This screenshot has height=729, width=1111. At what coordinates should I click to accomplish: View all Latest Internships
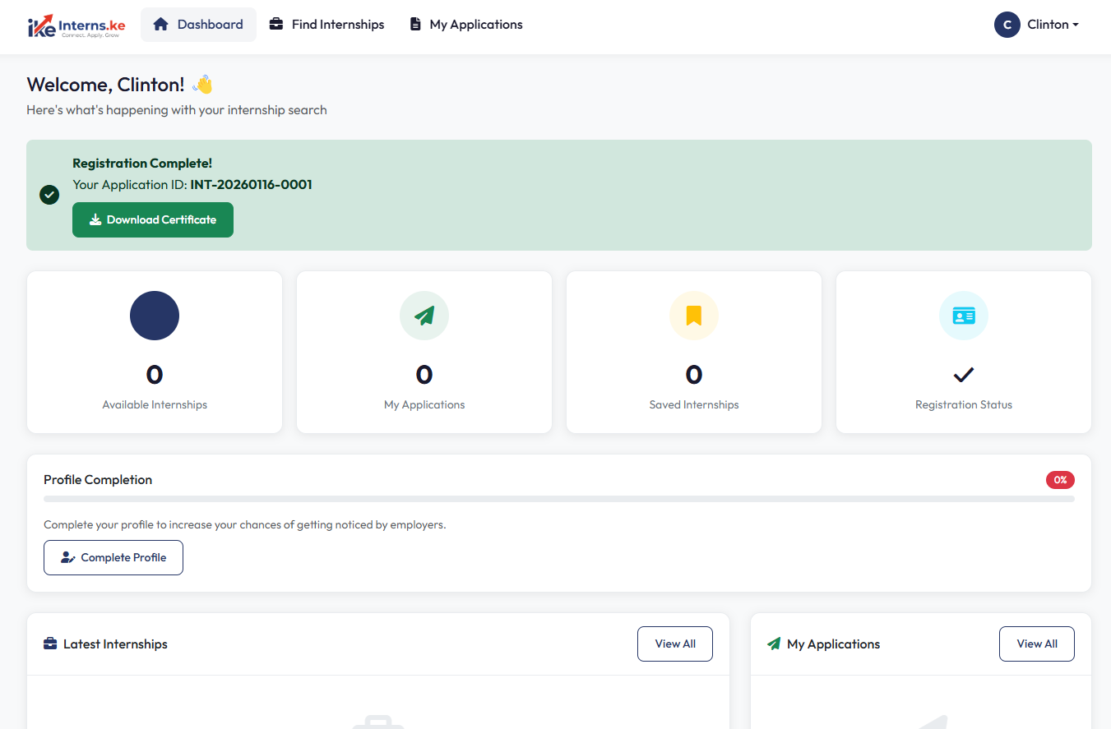pyautogui.click(x=674, y=644)
